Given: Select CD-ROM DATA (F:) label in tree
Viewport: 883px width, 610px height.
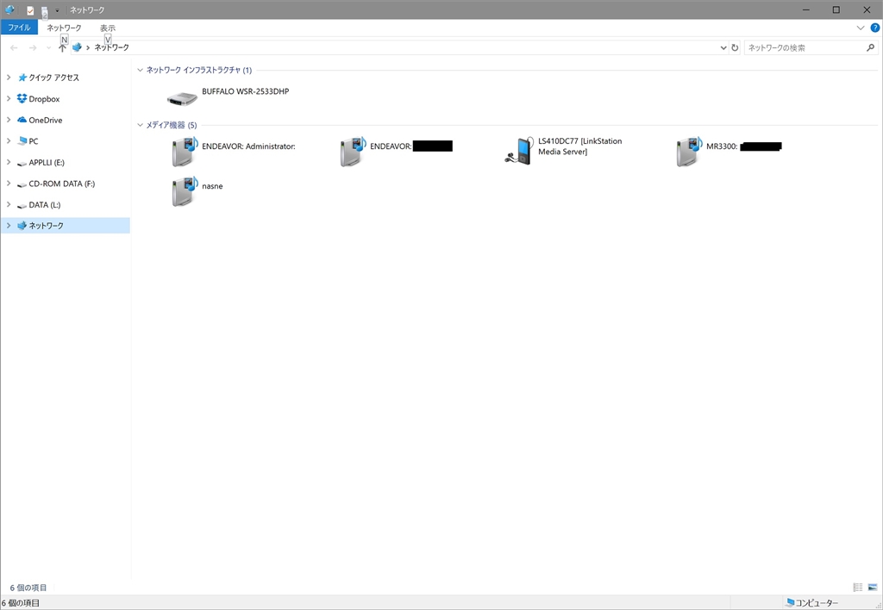Looking at the screenshot, I should [62, 184].
